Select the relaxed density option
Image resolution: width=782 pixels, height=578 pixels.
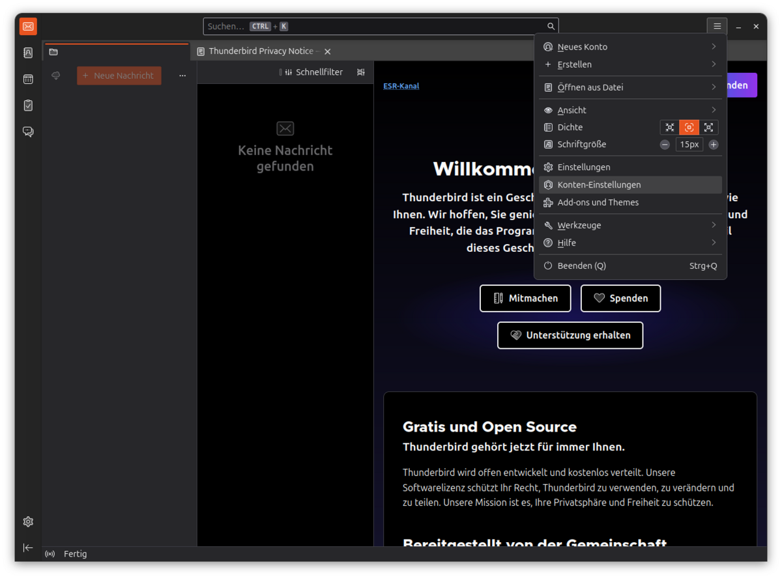point(708,128)
